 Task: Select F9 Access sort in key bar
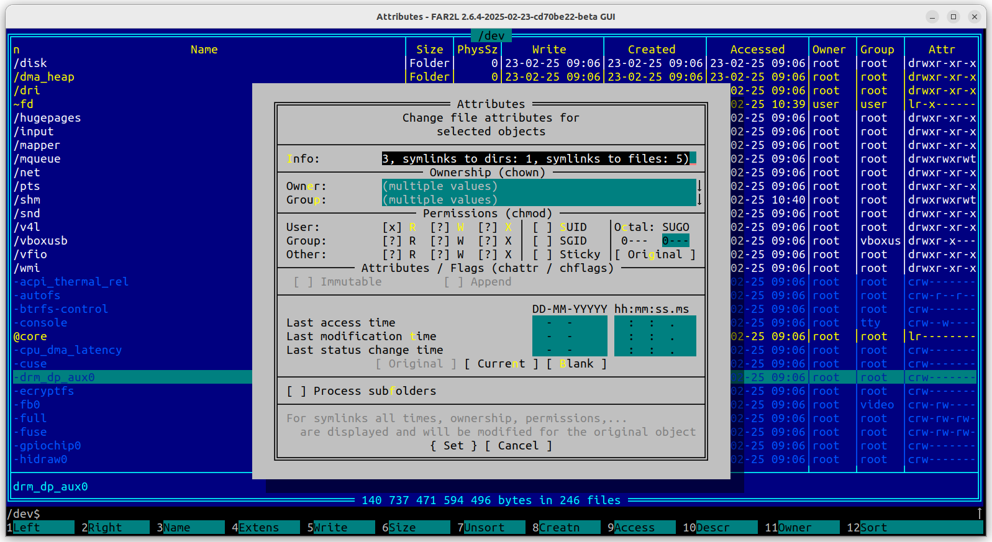(x=641, y=528)
